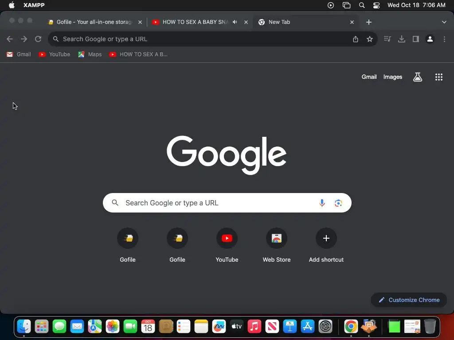
Task: Open Photos from the Dock
Action: click(112, 327)
